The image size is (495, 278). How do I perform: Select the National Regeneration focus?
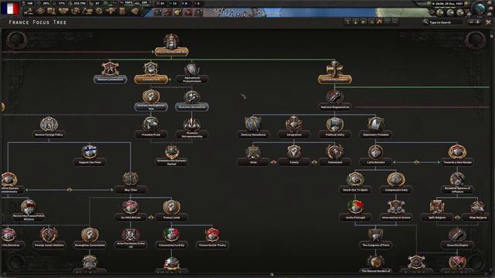pos(335,100)
